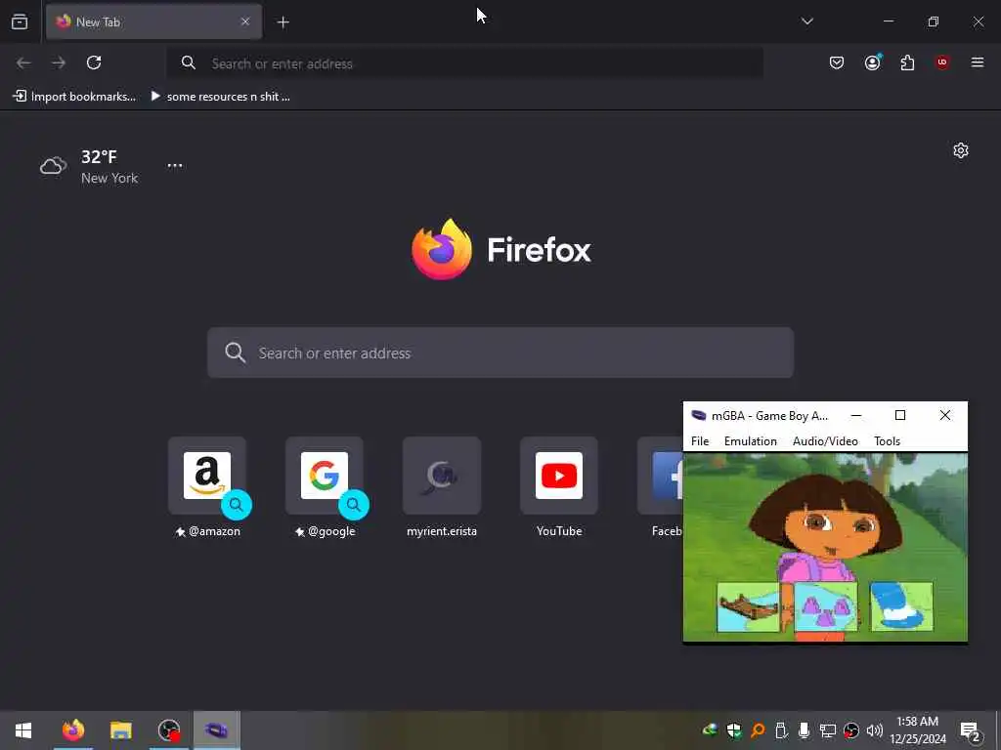Viewport: 1001px width, 750px height.
Task: Click the orange magnifier tray icon
Action: pyautogui.click(x=758, y=730)
